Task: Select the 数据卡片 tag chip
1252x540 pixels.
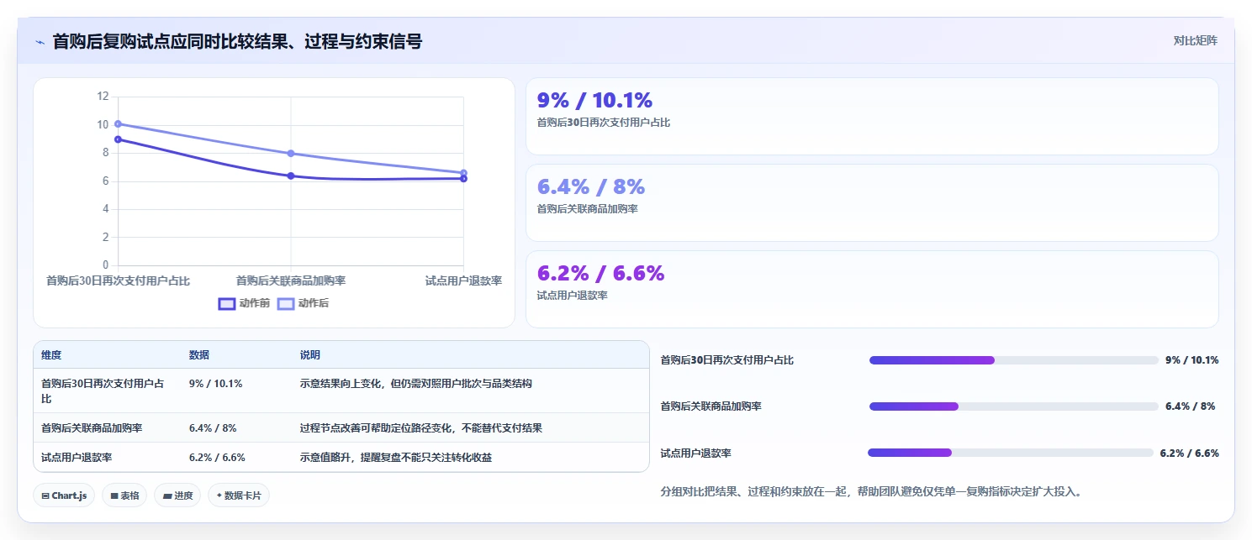Action: click(x=239, y=495)
